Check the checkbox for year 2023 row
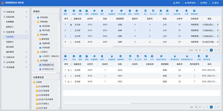 pyautogui.click(x=71, y=30)
